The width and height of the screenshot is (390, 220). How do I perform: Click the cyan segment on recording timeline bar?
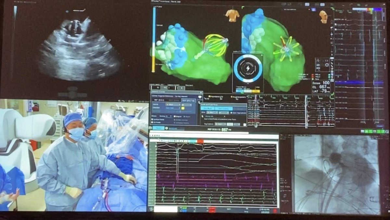[193, 141]
